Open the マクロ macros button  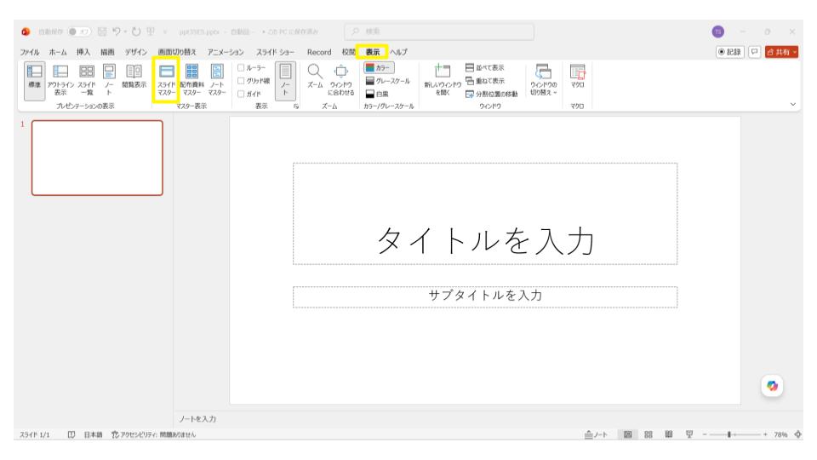click(577, 77)
